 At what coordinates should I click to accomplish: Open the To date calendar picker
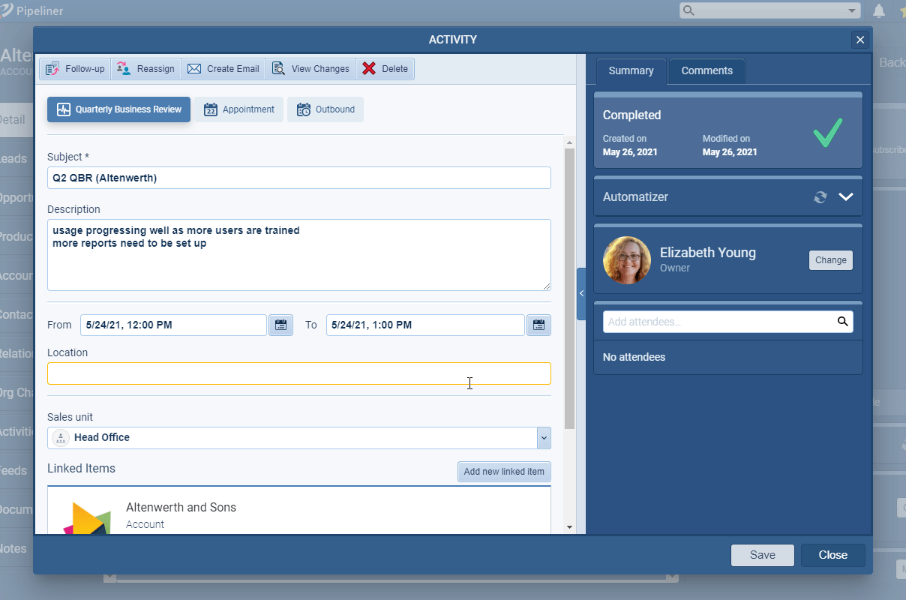[x=538, y=325]
